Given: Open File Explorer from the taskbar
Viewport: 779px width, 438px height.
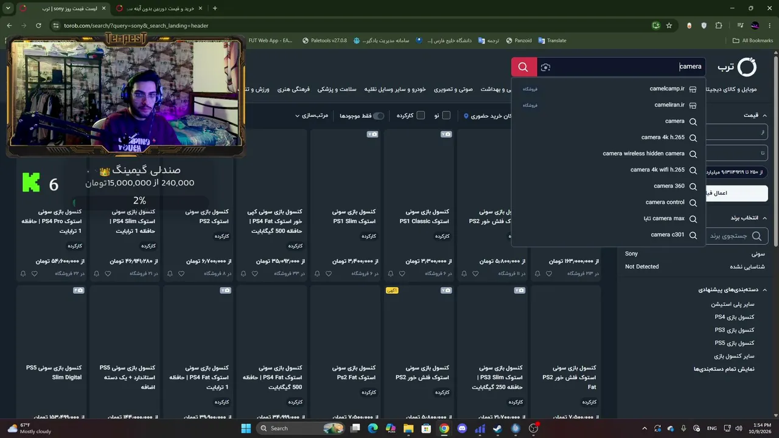Looking at the screenshot, I should point(408,428).
